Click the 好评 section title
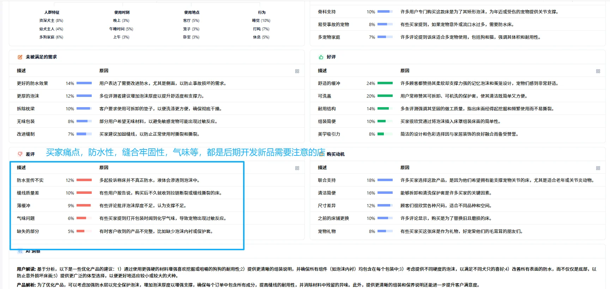The image size is (610, 289). [x=331, y=57]
